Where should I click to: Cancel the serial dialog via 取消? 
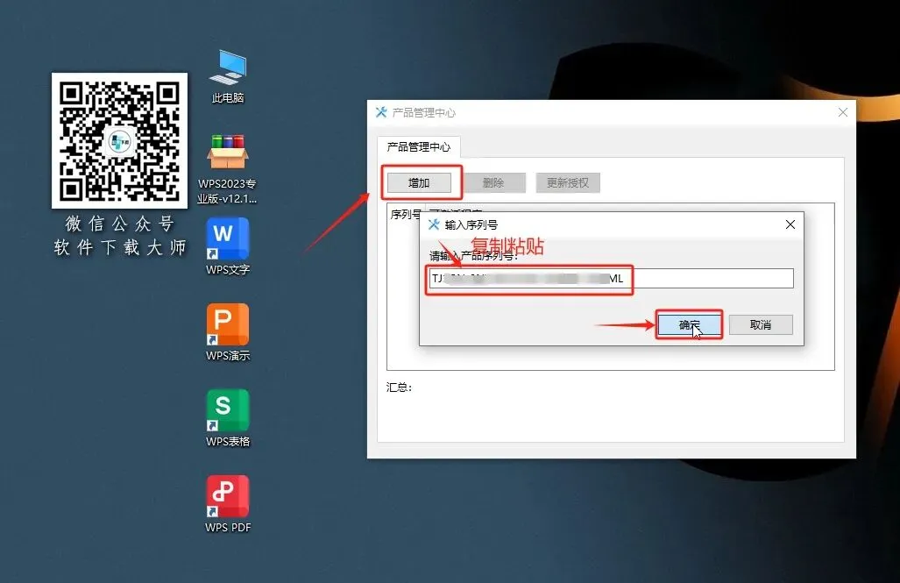click(761, 324)
